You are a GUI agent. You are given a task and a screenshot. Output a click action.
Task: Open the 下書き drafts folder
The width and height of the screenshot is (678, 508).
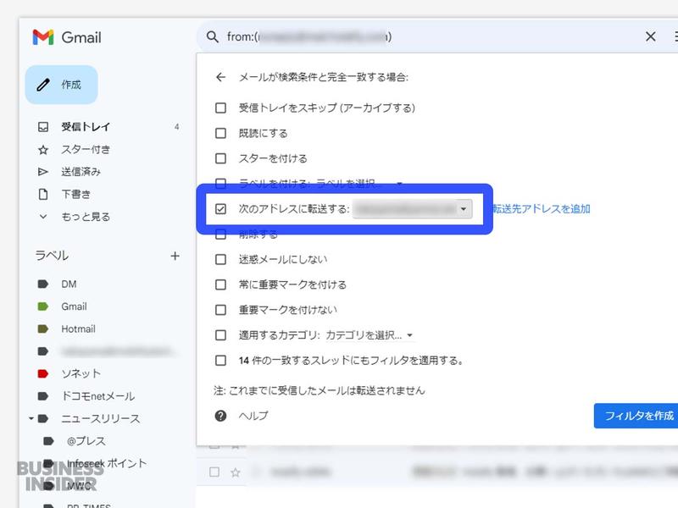tap(75, 195)
